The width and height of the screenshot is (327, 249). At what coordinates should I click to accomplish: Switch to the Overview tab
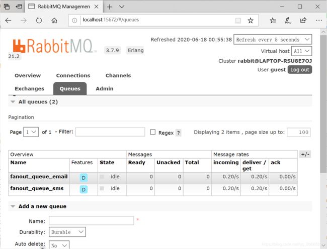pos(28,75)
